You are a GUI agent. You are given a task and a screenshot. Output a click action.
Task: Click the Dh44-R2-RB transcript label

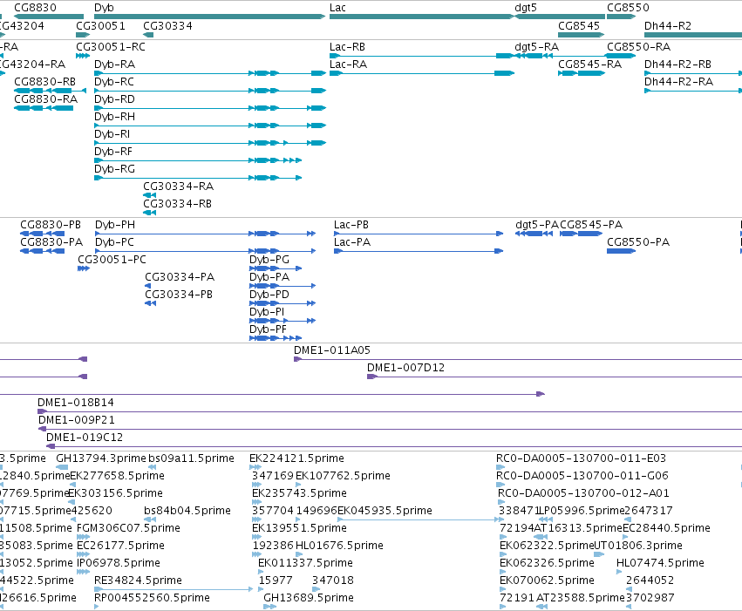point(677,64)
